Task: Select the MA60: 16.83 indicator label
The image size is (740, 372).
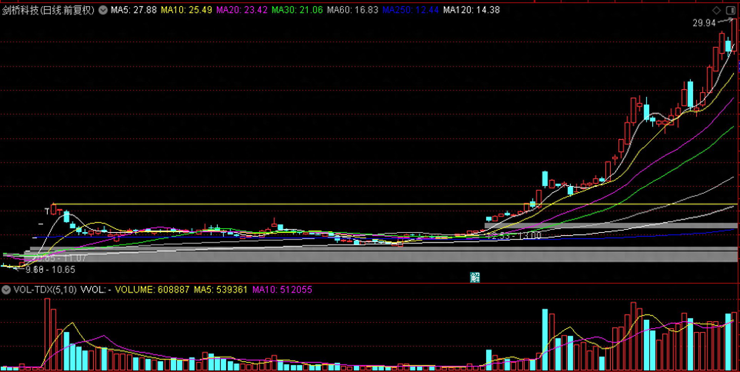Action: pyautogui.click(x=353, y=10)
